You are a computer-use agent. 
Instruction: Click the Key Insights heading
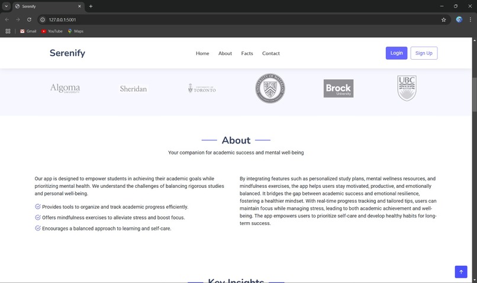236,281
